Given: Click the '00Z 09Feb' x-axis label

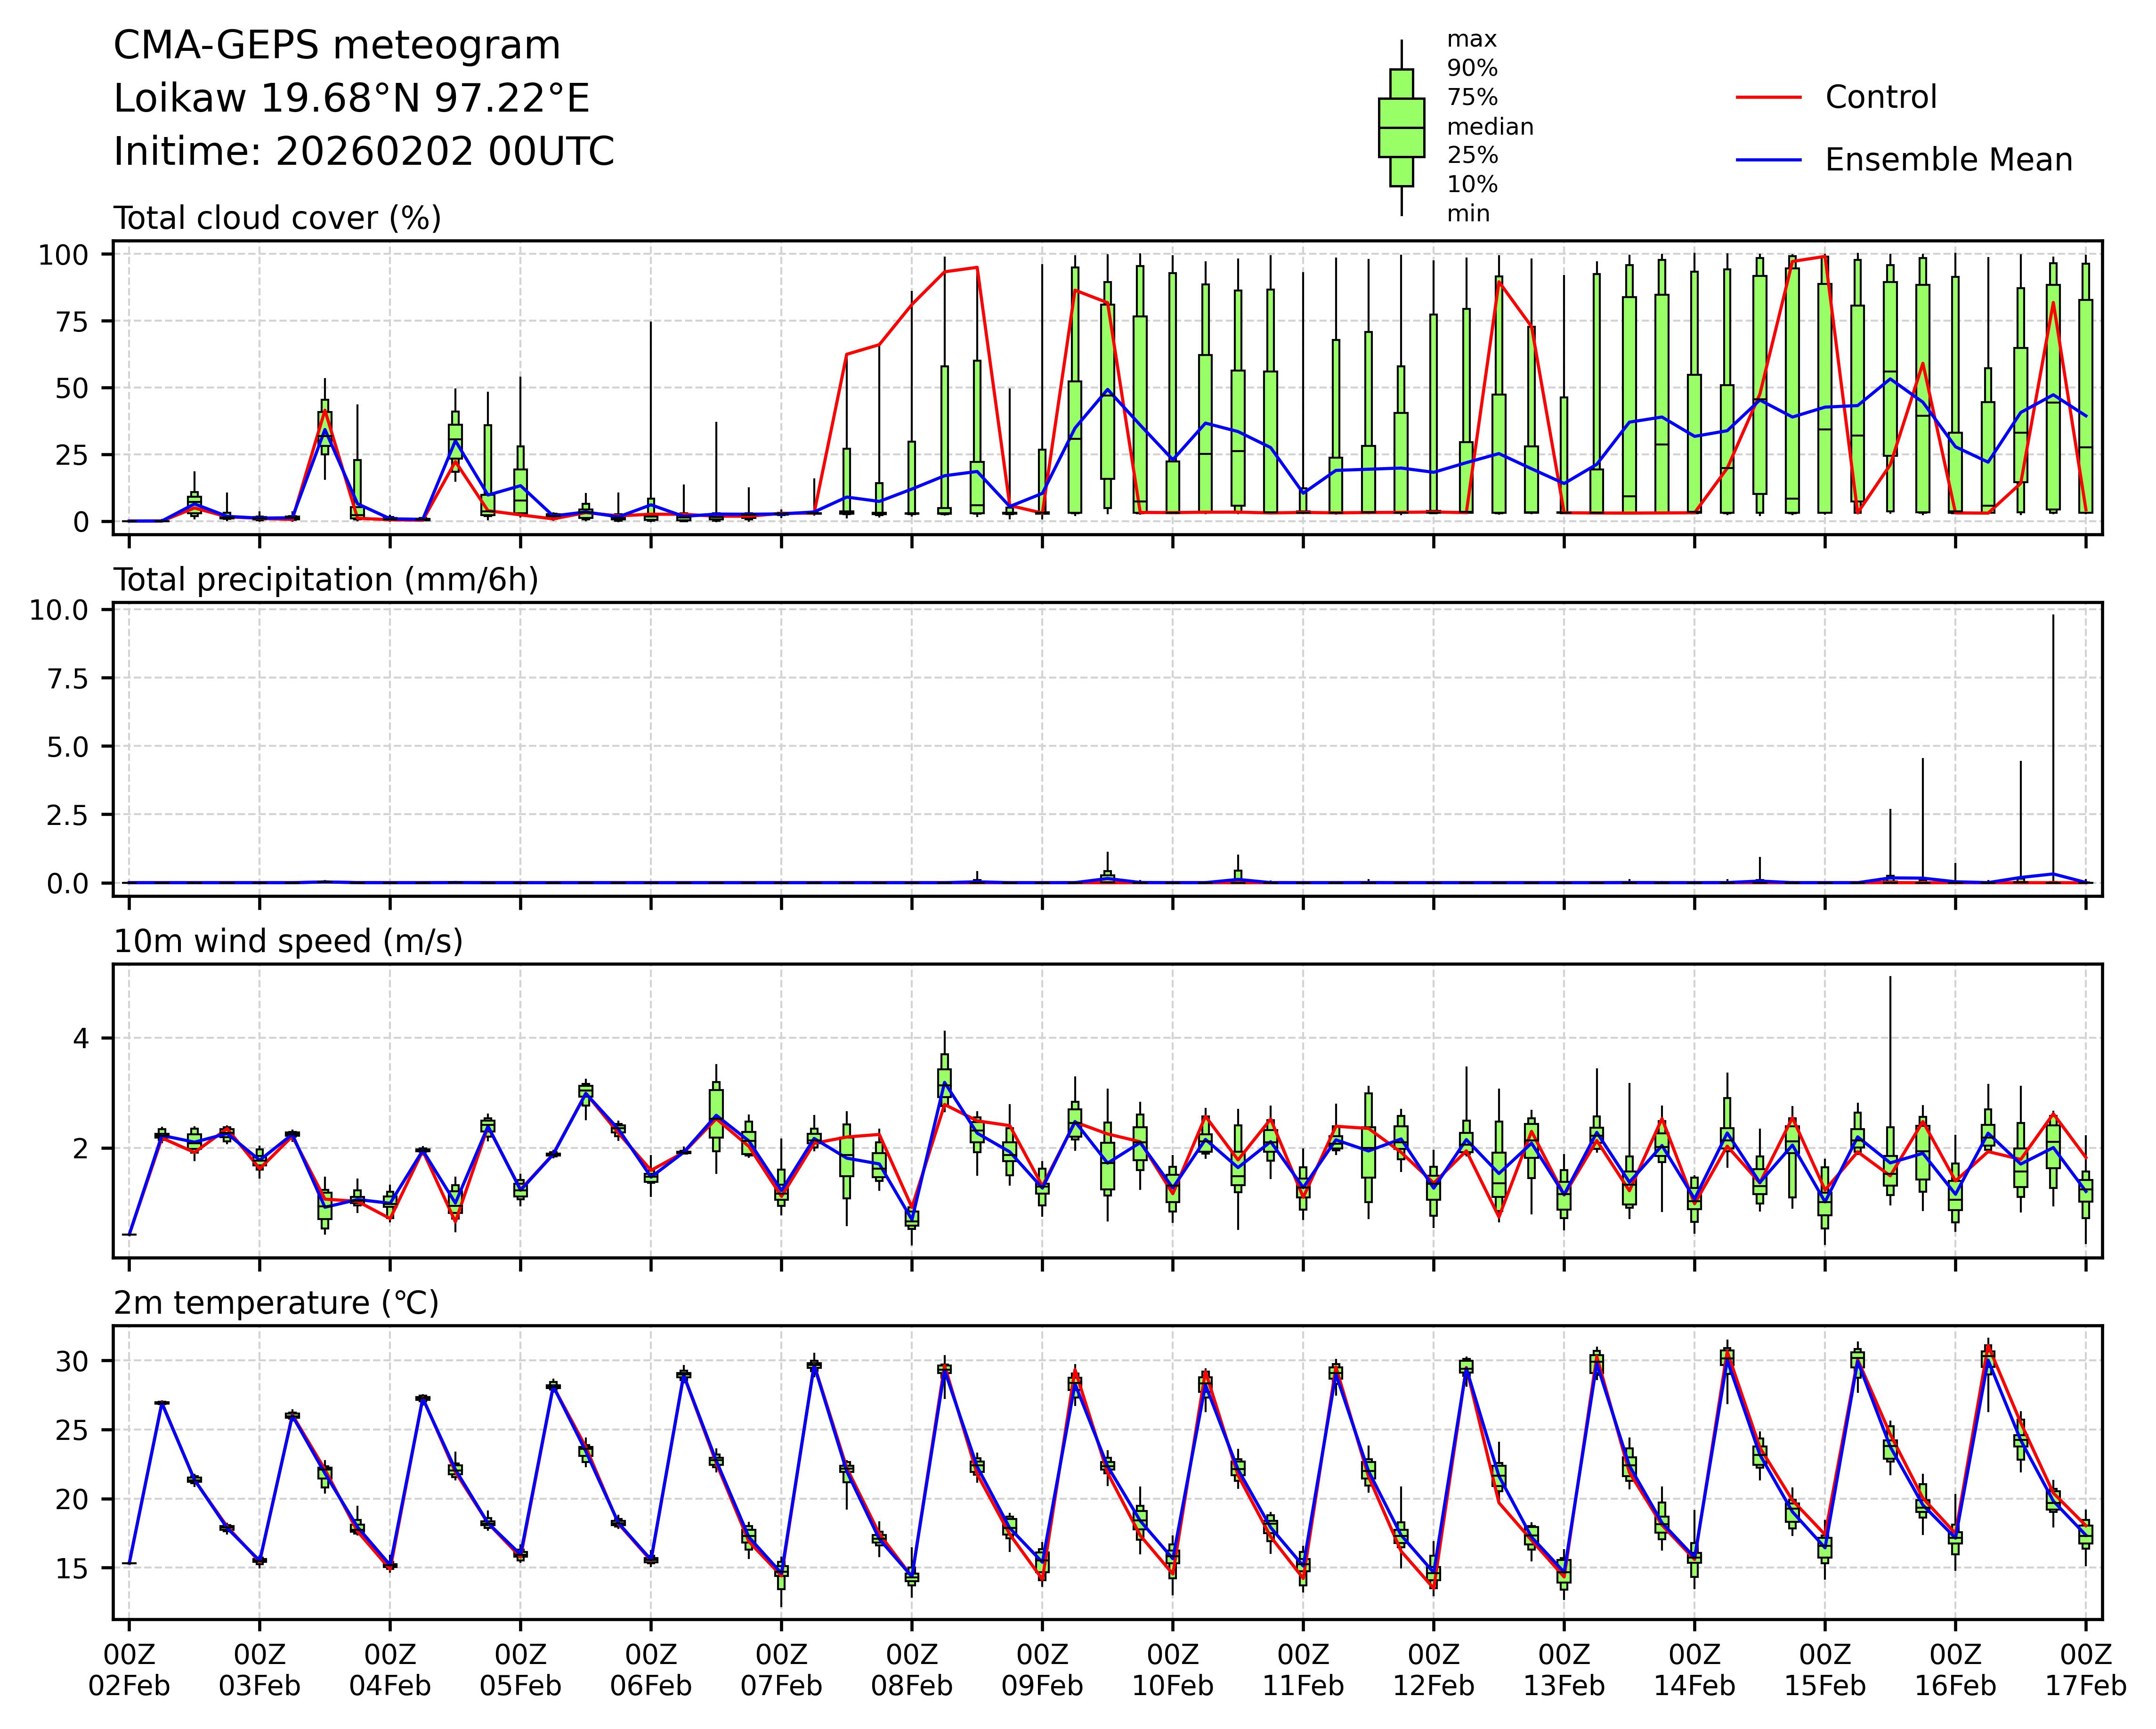Looking at the screenshot, I should click(x=1042, y=1669).
